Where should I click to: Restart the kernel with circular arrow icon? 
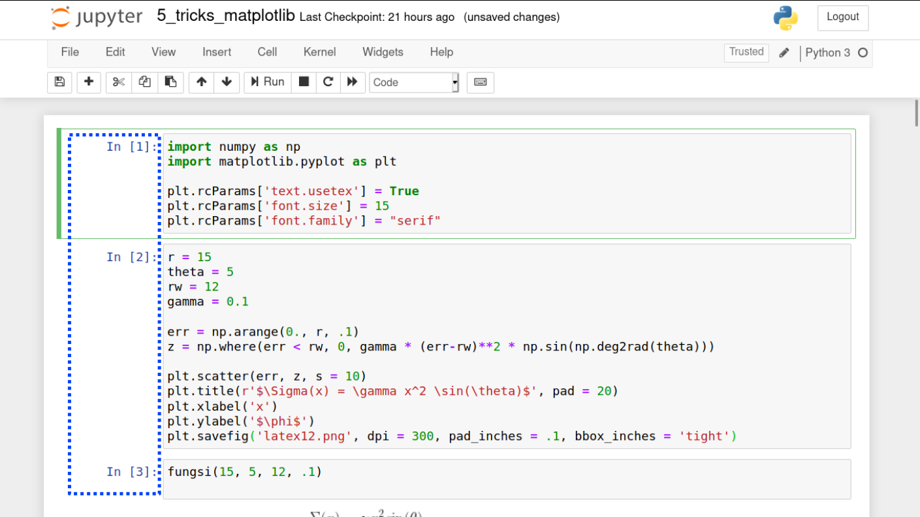coord(328,82)
